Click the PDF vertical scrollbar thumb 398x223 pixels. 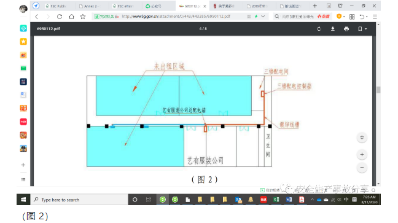tap(378, 90)
